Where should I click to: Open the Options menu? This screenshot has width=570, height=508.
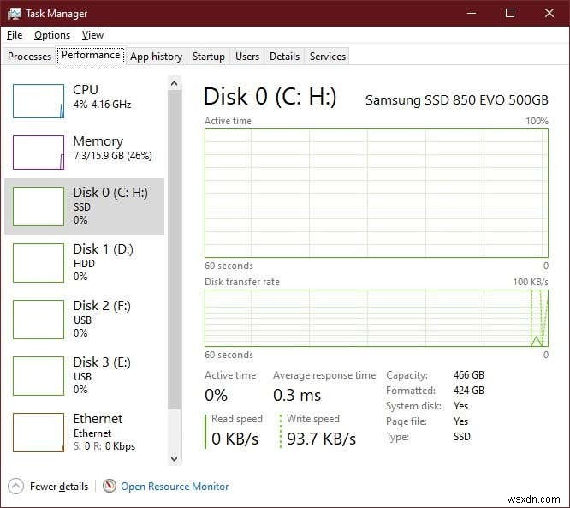52,35
